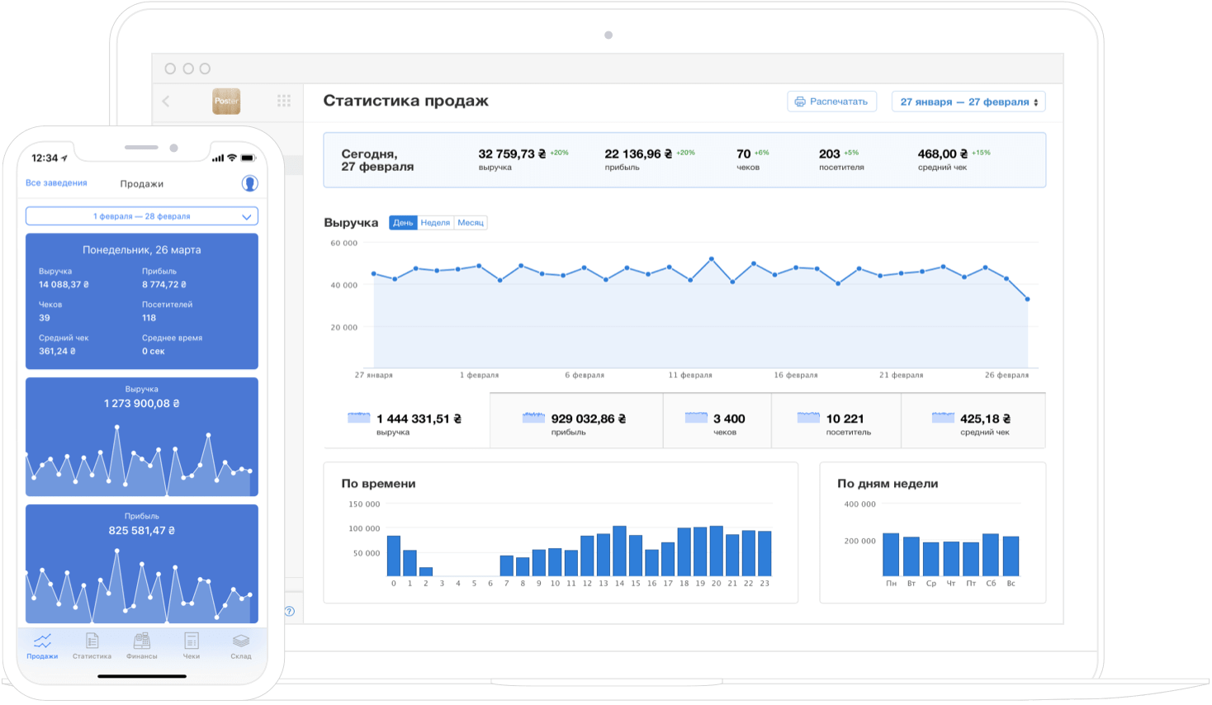Select the прибыль 929 032,86 tab

point(576,421)
